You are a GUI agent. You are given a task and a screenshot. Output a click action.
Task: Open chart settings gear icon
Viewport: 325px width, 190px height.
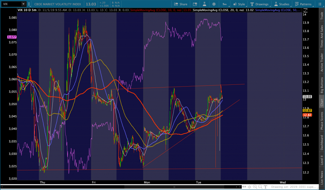point(214,4)
